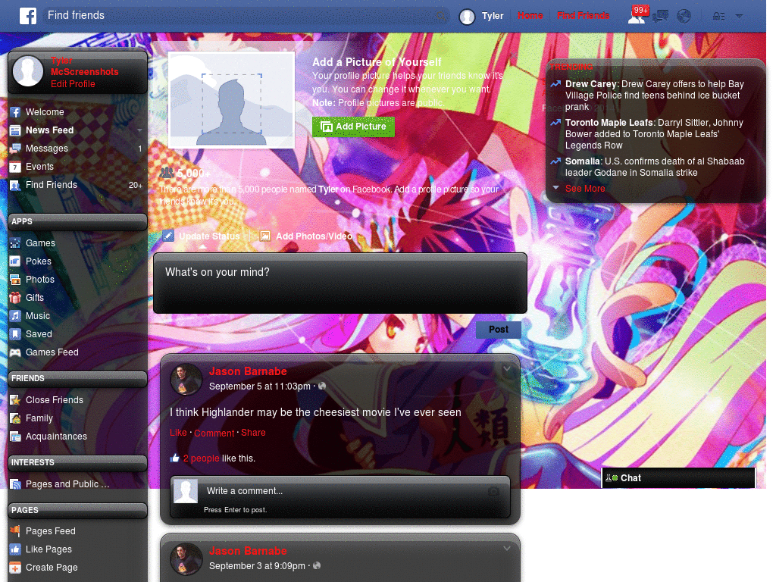Click the Post button
The width and height of the screenshot is (776, 582).
click(x=499, y=330)
